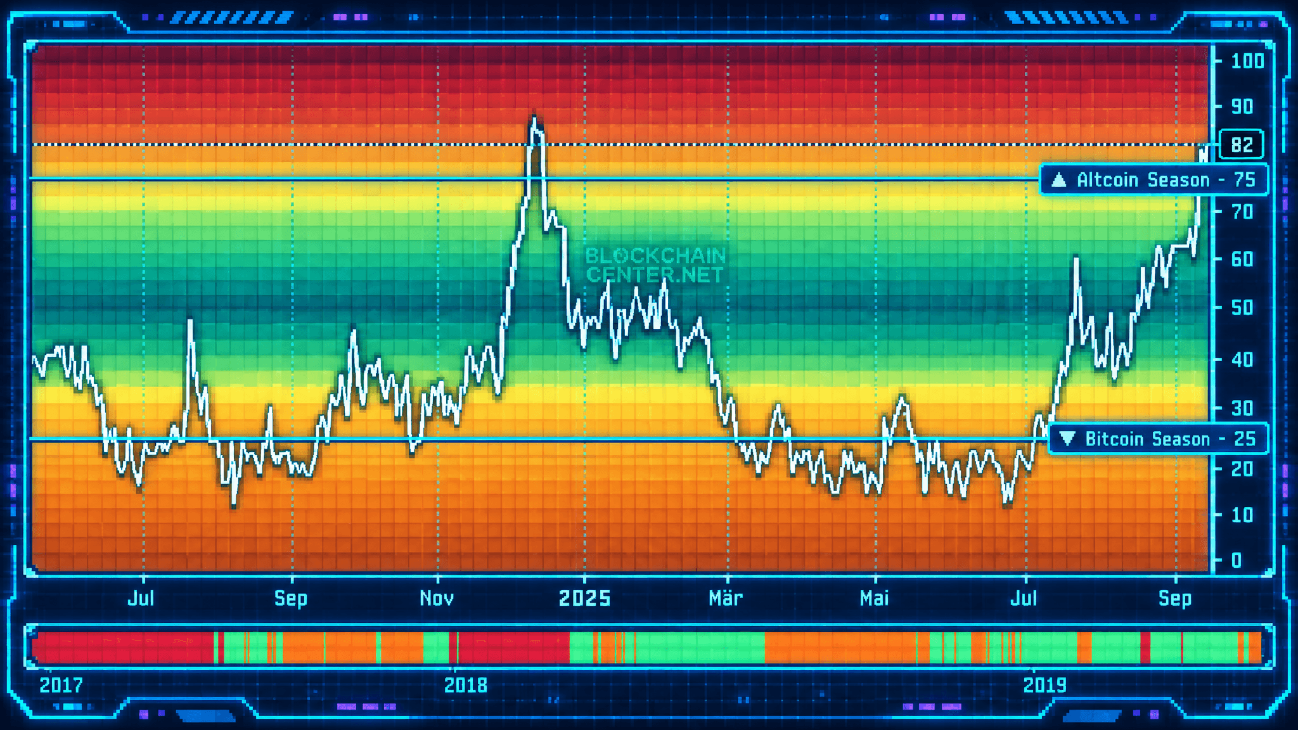Click the Mai x-axis label
The width and height of the screenshot is (1298, 730).
click(874, 598)
